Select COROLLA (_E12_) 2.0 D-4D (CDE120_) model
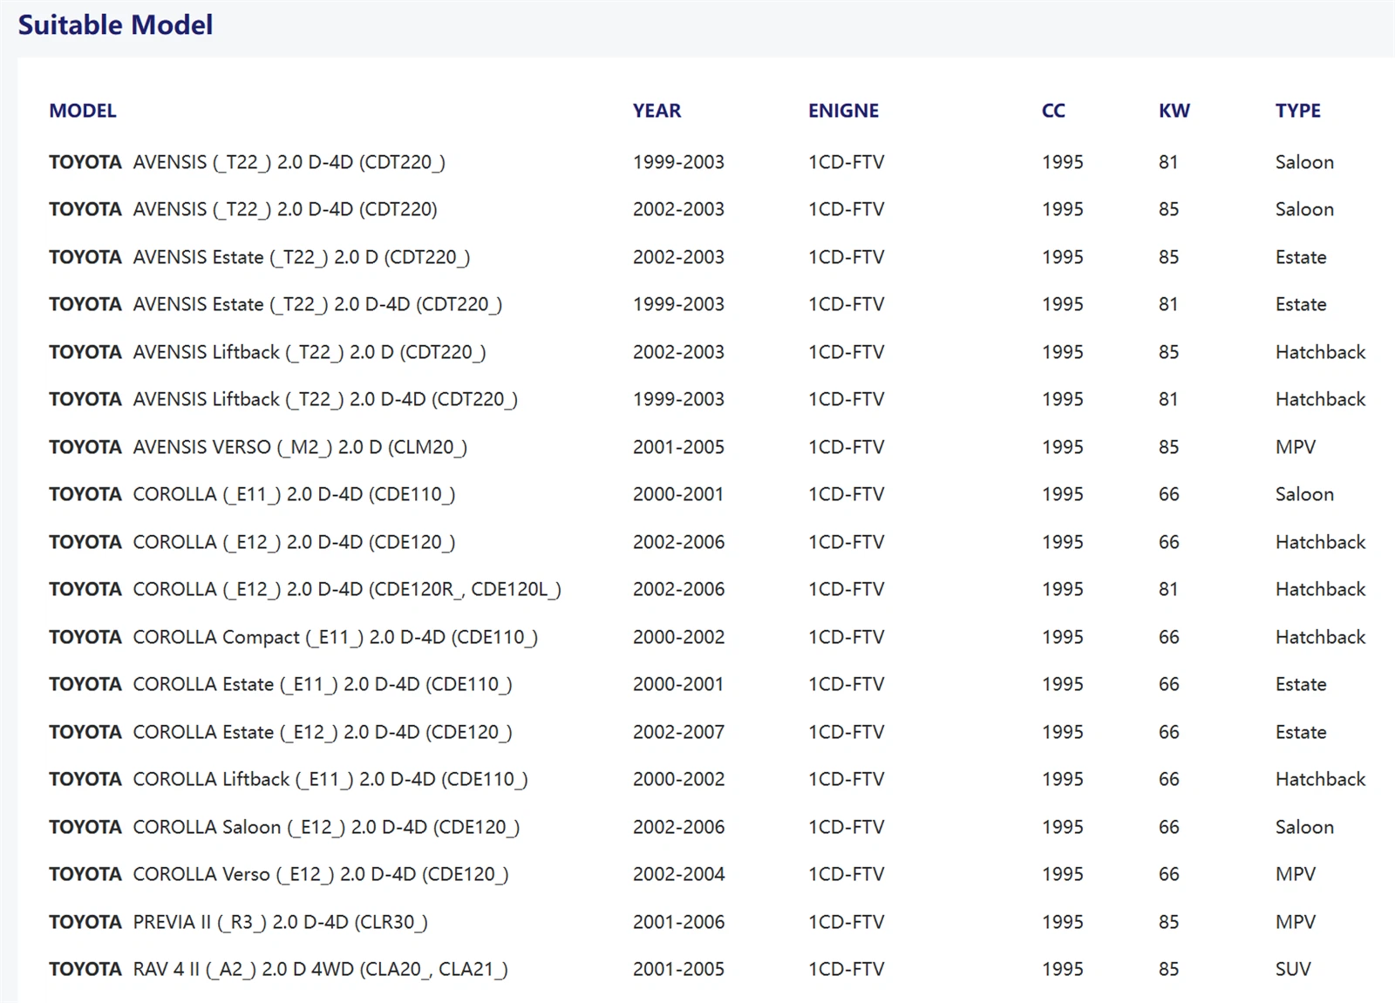 [252, 542]
